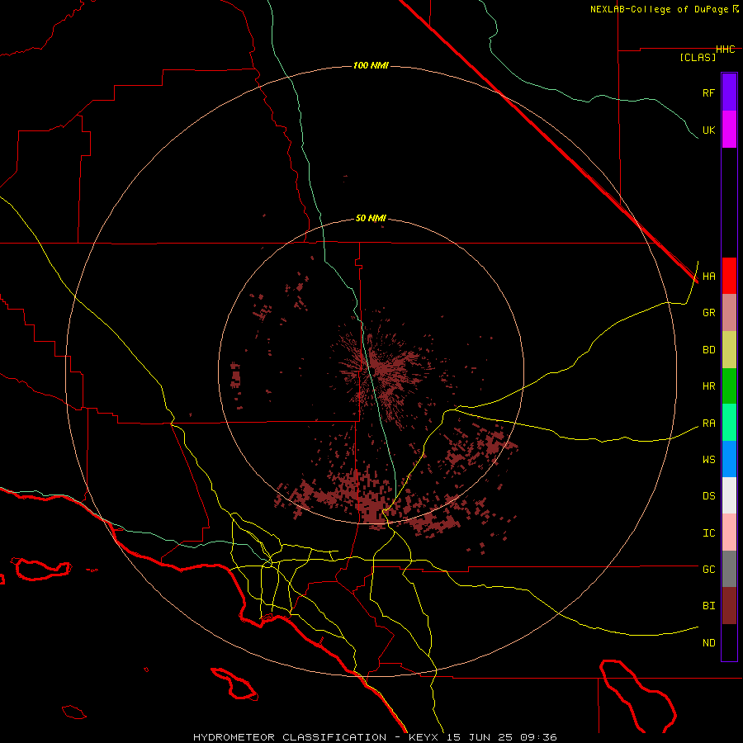The image size is (743, 743).
Task: Click the KEYX station identifier
Action: tap(424, 737)
